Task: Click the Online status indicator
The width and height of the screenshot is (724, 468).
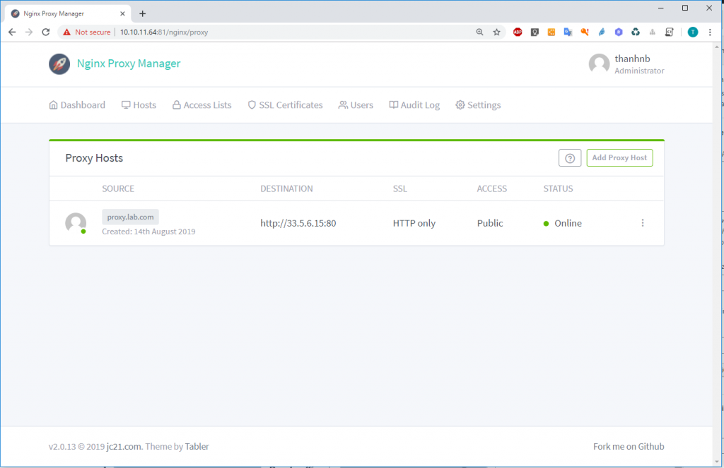Action: pyautogui.click(x=562, y=223)
